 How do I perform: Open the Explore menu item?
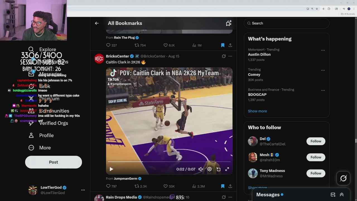click(x=42, y=49)
